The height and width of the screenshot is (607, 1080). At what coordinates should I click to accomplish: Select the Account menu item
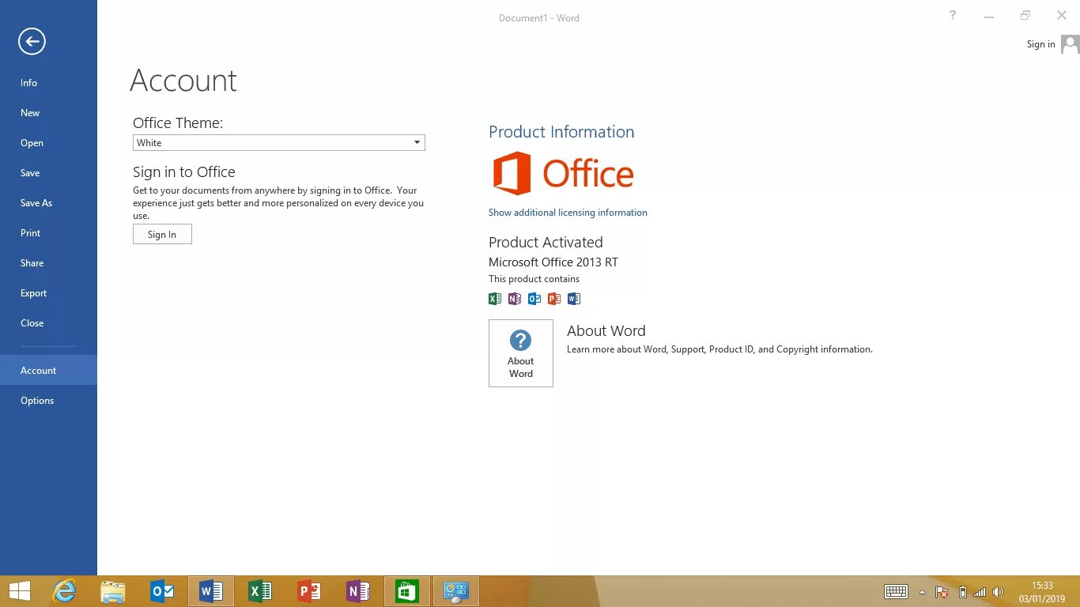(48, 371)
